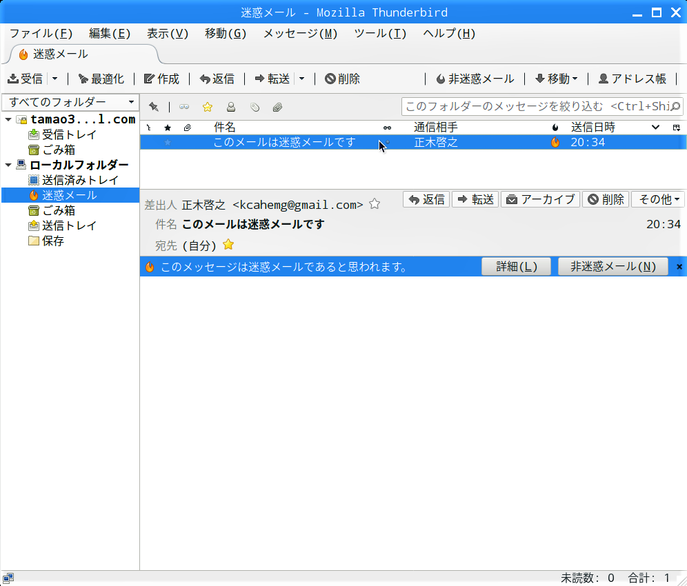Sort by star column header
The width and height of the screenshot is (687, 586).
[168, 128]
